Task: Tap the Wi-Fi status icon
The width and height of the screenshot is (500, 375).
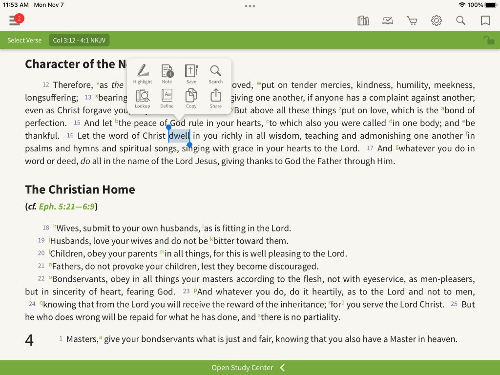Action: click(x=462, y=5)
